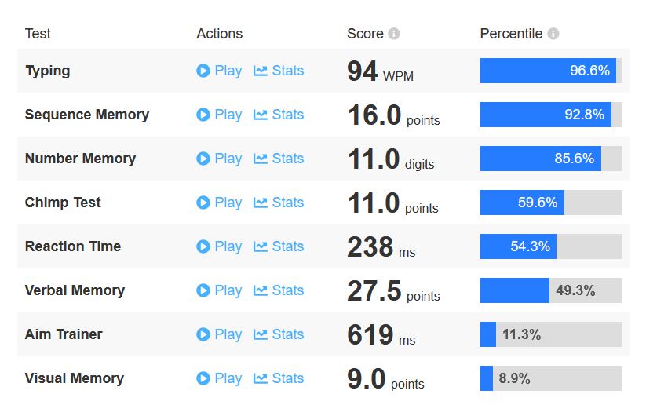
Task: Click the Play icon for Chimp Test
Action: click(203, 203)
